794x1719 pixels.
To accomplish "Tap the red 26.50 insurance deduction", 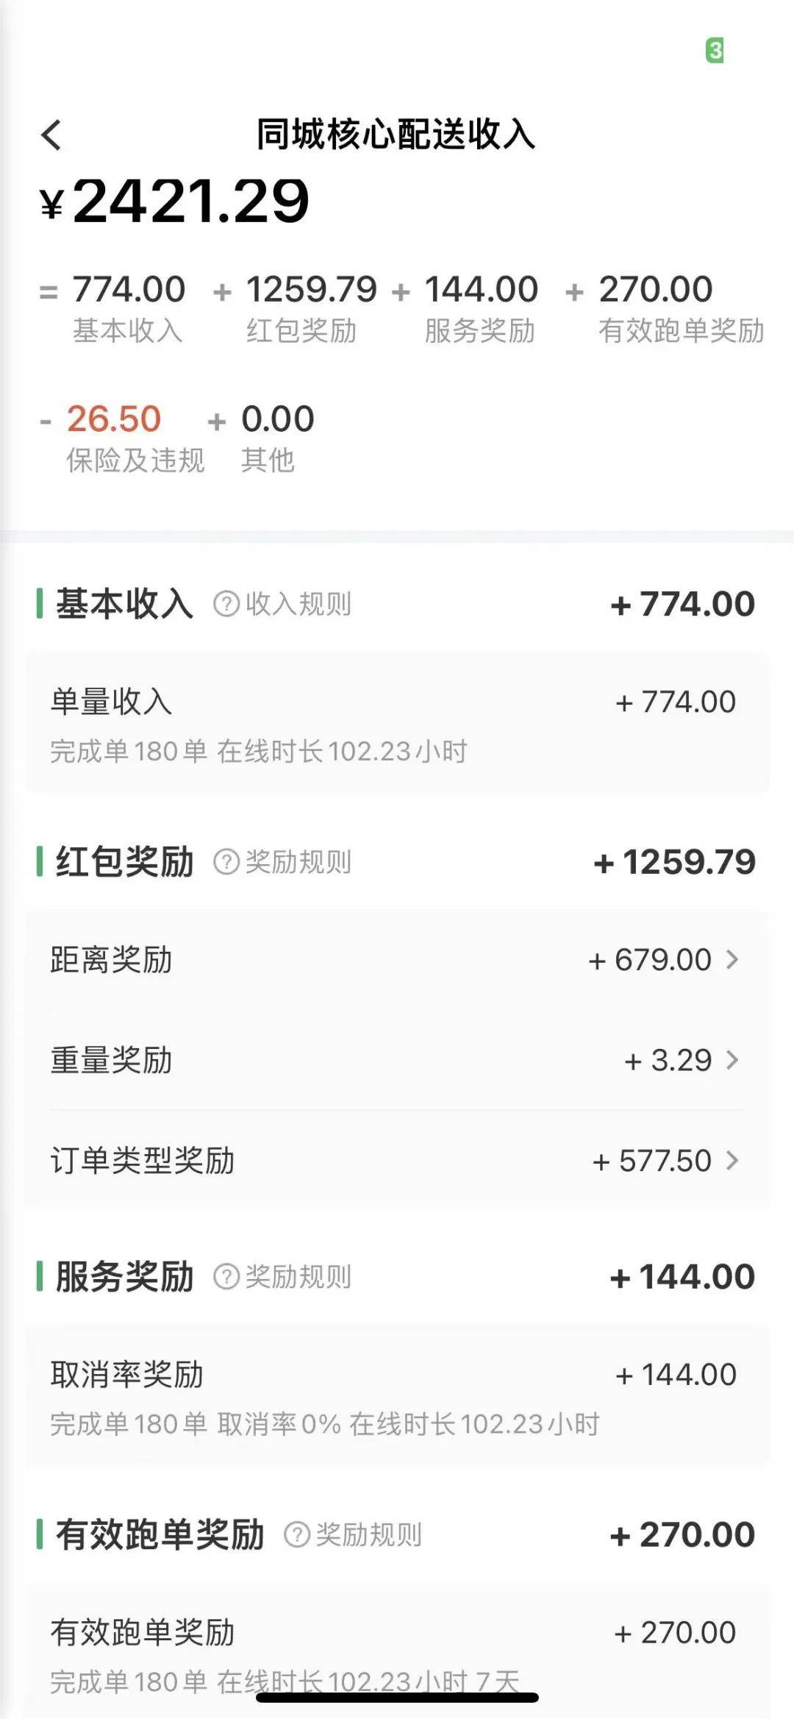I will pyautogui.click(x=114, y=419).
